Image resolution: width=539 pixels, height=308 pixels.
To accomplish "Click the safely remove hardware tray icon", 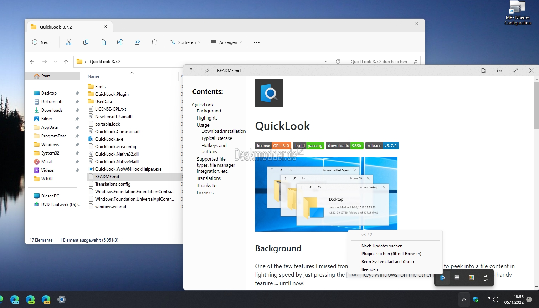I will point(485,278).
